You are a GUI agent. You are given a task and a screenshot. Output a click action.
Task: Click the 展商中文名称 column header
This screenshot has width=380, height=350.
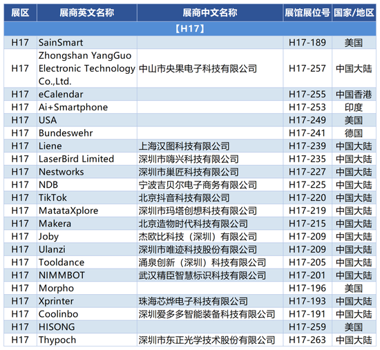tap(210, 12)
